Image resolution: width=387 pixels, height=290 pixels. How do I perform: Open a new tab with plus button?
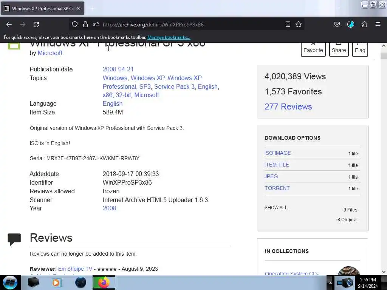click(92, 9)
